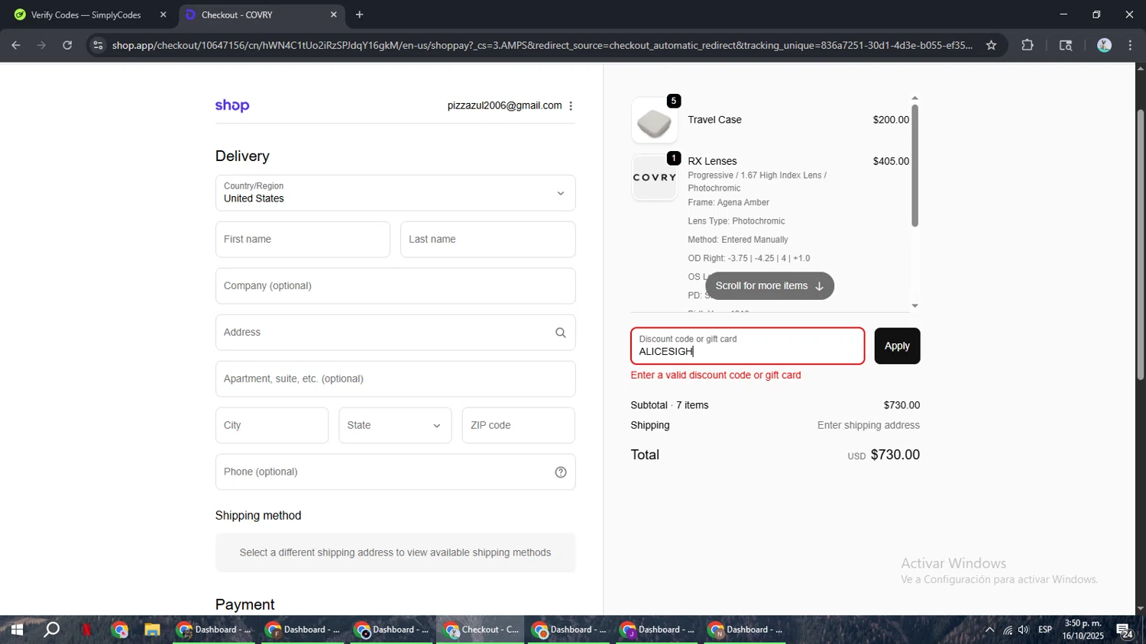Screen dimensions: 1146x644
Task: Open browser extensions puzzle icon
Action: click(x=1028, y=45)
